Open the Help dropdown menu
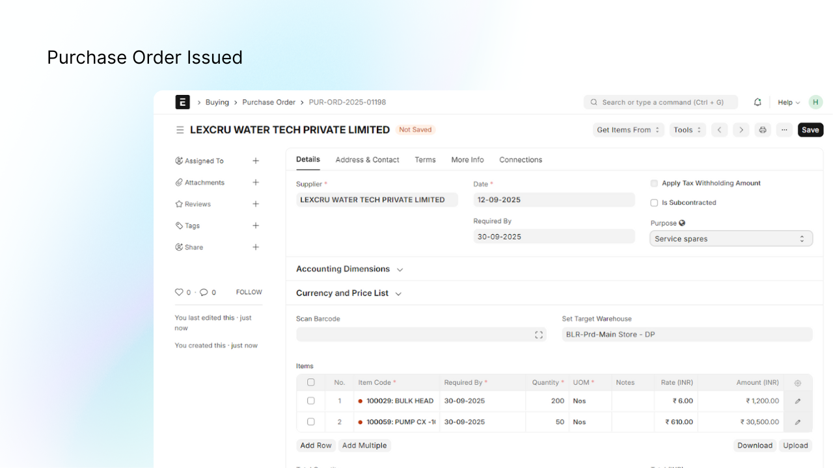Screen dimensions: 833x468 click(x=789, y=102)
